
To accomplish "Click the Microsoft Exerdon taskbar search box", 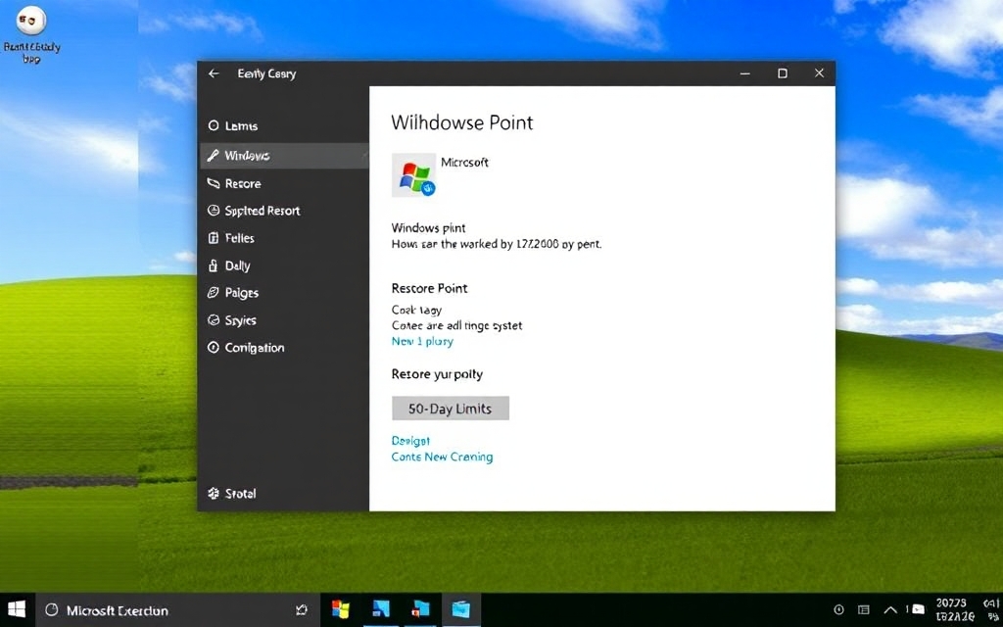I will (x=176, y=610).
